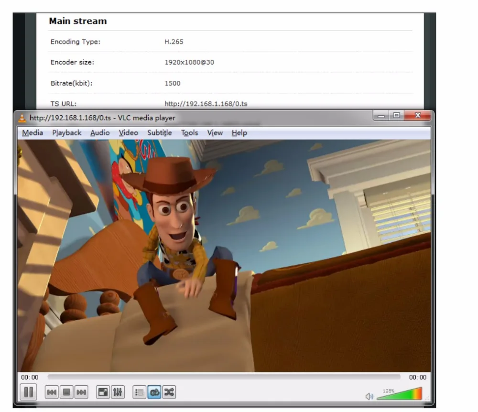Minimize the VLC media player window
This screenshot has width=478, height=412.
[381, 116]
